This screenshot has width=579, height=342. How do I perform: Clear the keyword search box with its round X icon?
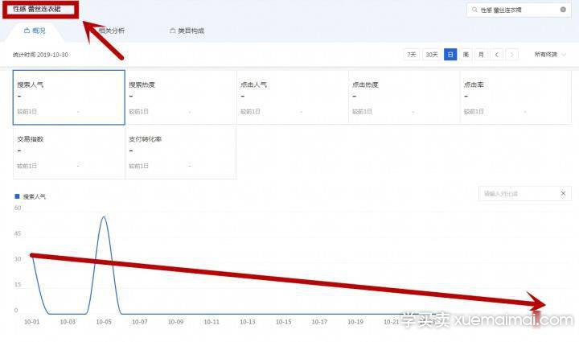[563, 10]
